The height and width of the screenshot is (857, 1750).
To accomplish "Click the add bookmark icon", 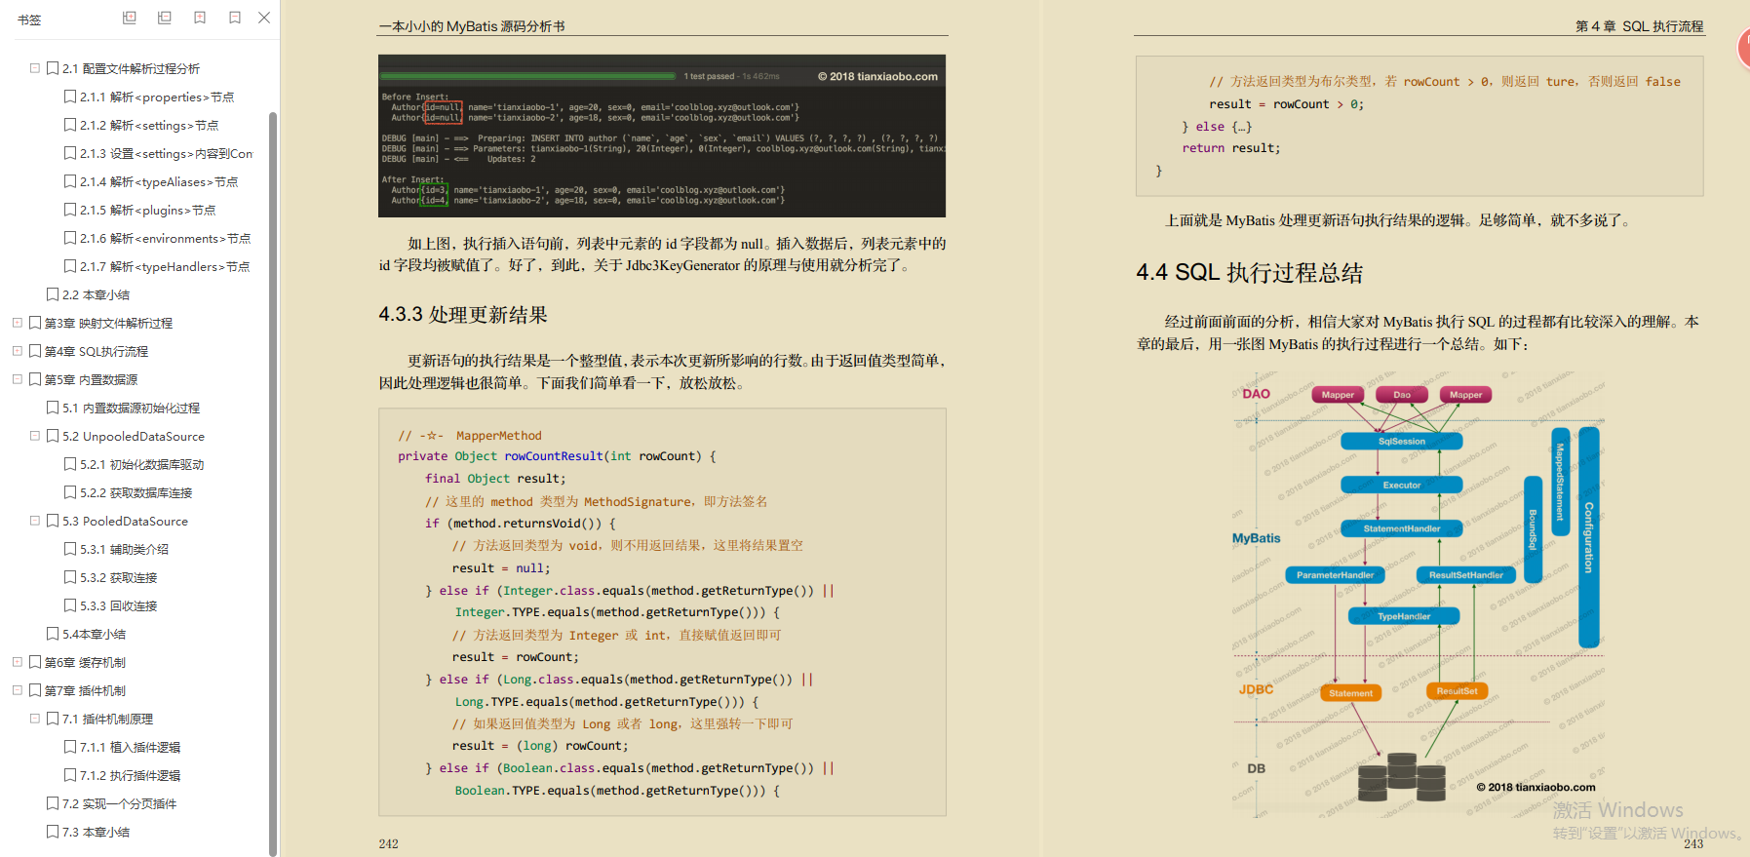I will [x=200, y=18].
